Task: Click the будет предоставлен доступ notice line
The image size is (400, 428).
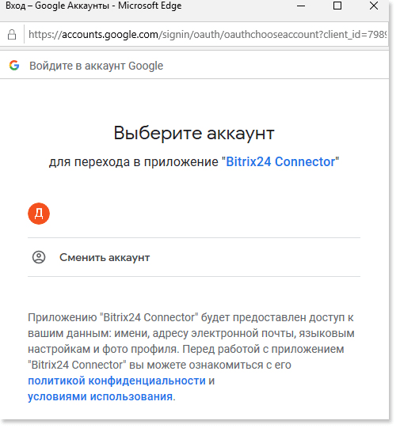Action: [191, 317]
